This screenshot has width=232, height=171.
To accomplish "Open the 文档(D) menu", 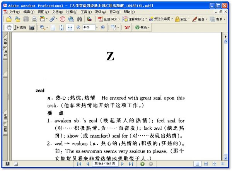I will pyautogui.click(x=57, y=12).
